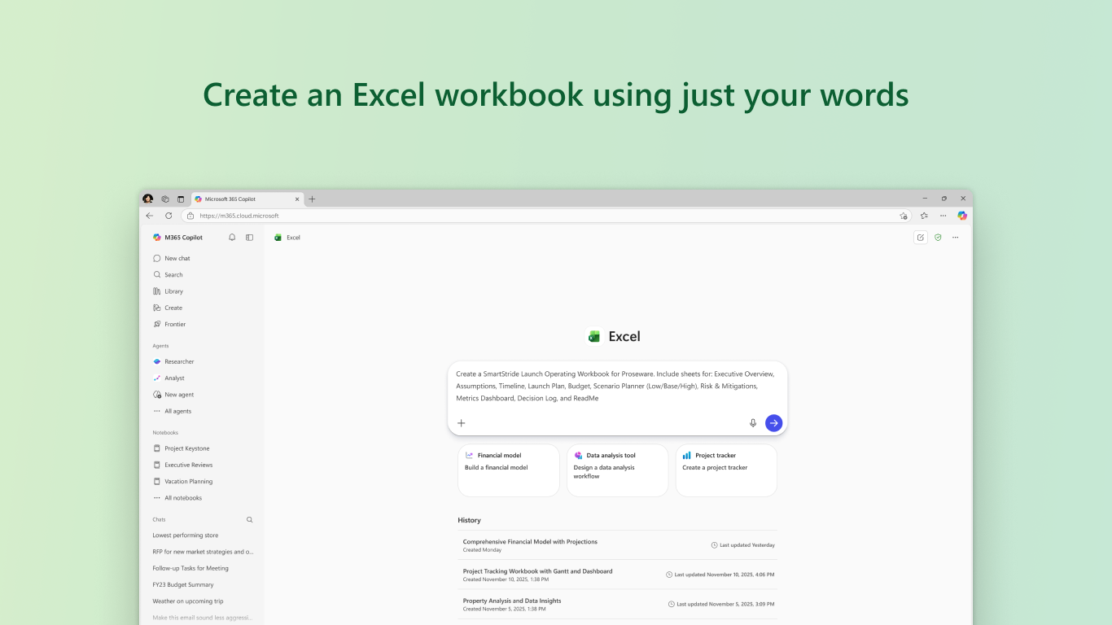Viewport: 1112px width, 625px height.
Task: Send the prompt with the blue arrow button
Action: (x=773, y=423)
